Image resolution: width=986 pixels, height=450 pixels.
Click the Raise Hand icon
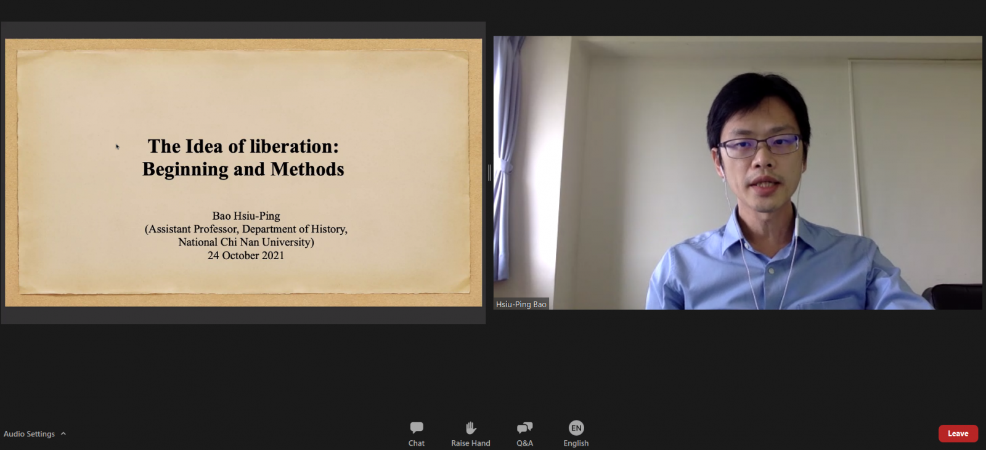(x=471, y=427)
